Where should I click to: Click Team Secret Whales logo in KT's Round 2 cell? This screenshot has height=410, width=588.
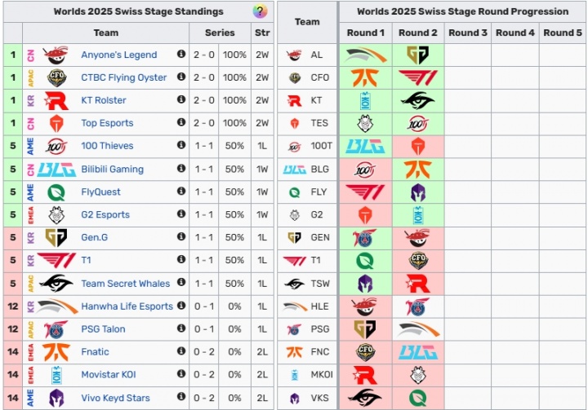point(417,101)
